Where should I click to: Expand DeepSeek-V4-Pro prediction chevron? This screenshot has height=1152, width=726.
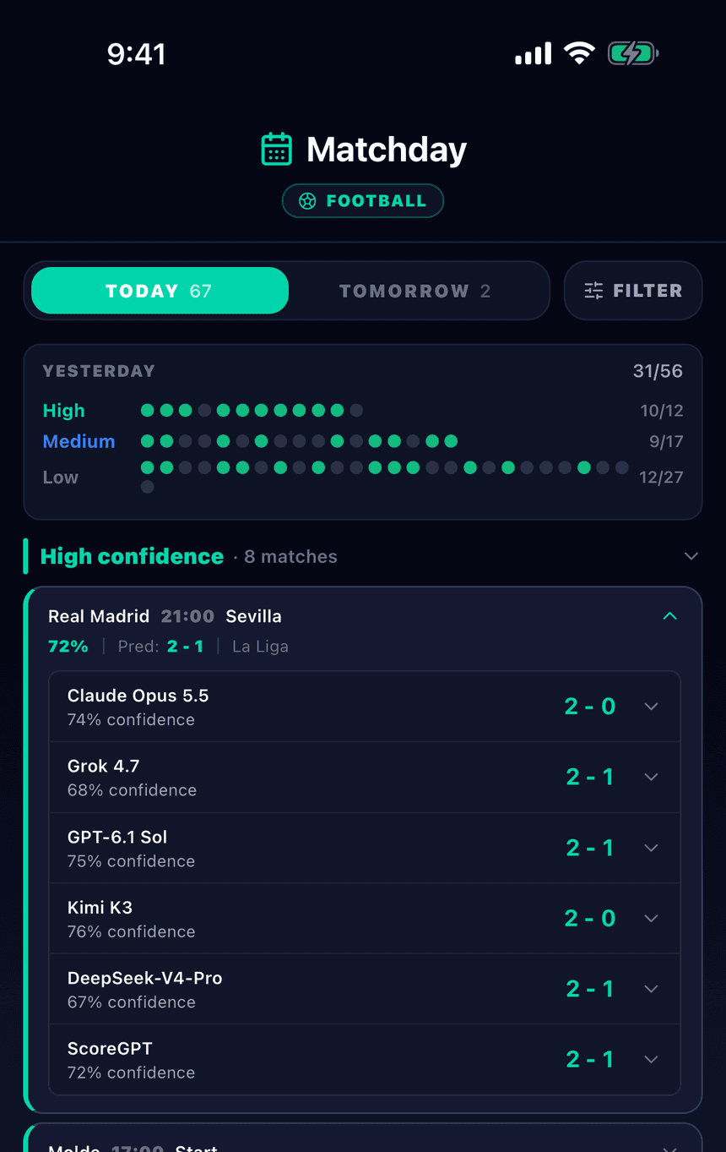pyautogui.click(x=651, y=989)
